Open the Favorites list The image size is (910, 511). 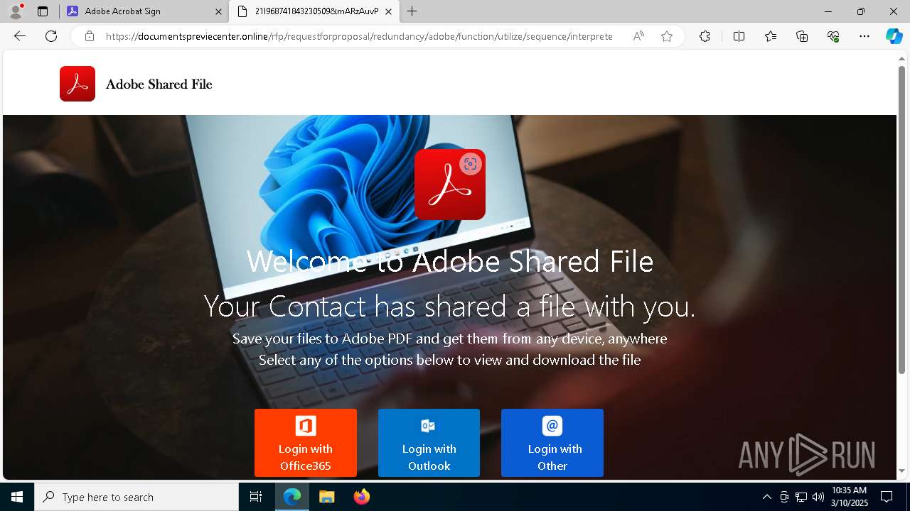point(771,36)
